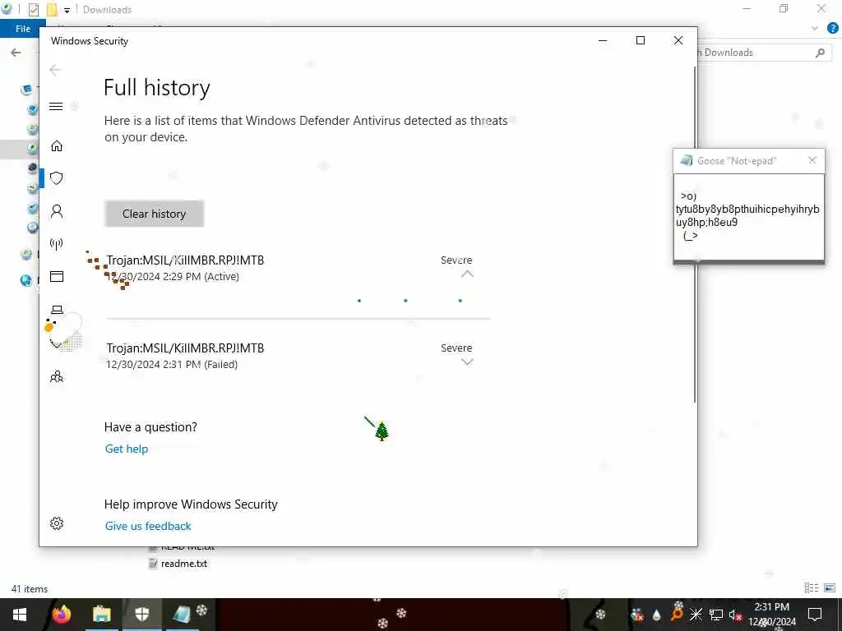Click Severe label of the active threat
The image size is (842, 631).
click(456, 260)
